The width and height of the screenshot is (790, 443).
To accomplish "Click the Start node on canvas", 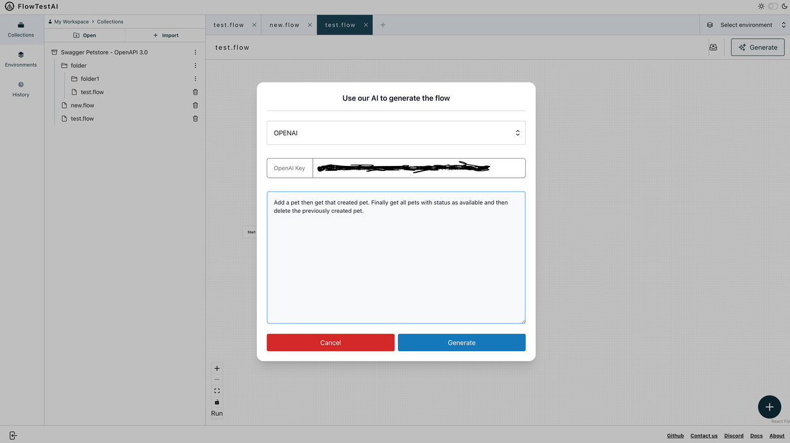I will tap(249, 232).
